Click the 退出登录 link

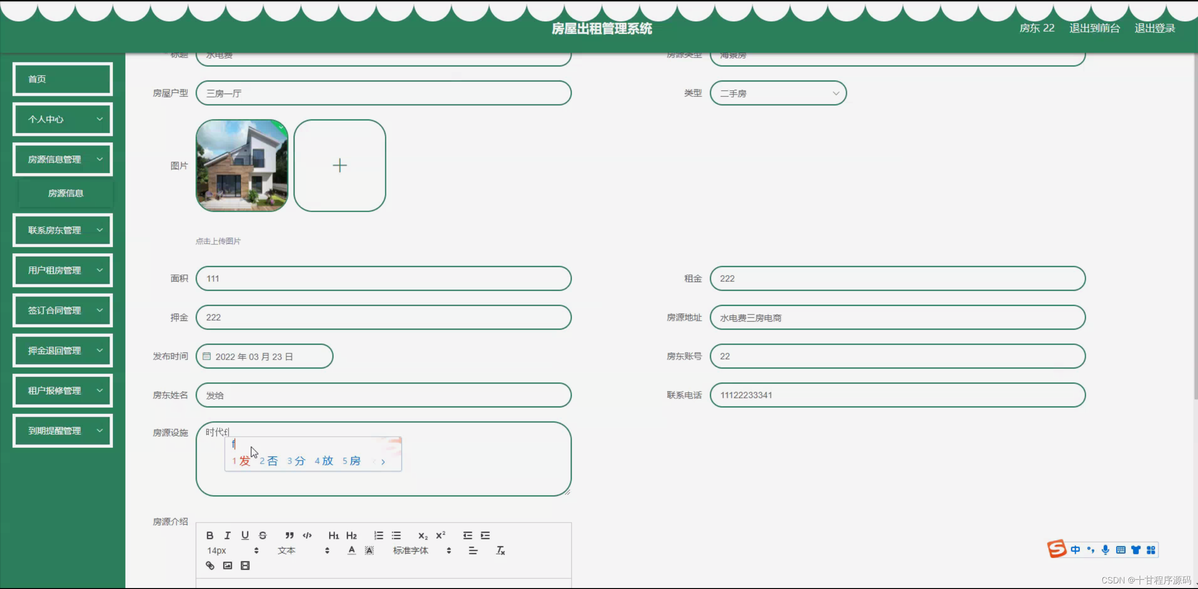pos(1154,28)
